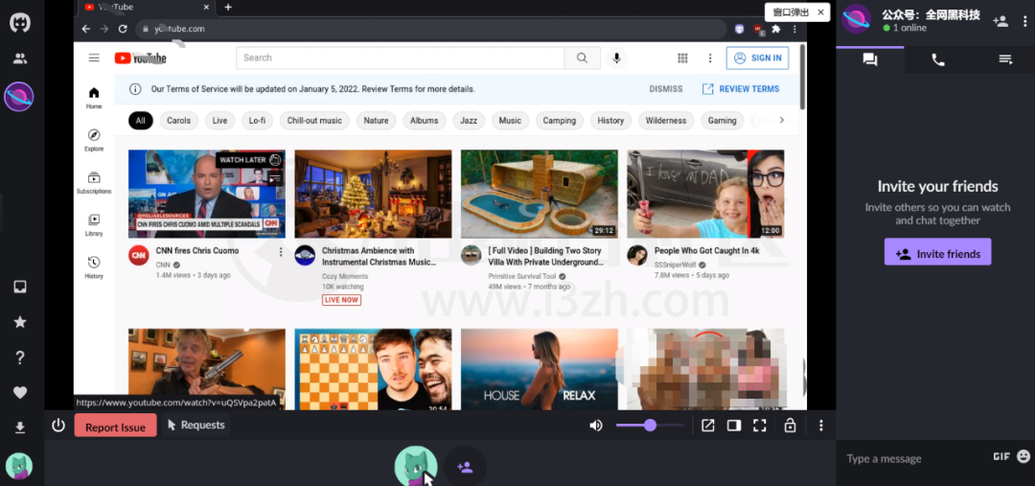Open the Requests control button
This screenshot has width=1035, height=486.
coord(195,426)
